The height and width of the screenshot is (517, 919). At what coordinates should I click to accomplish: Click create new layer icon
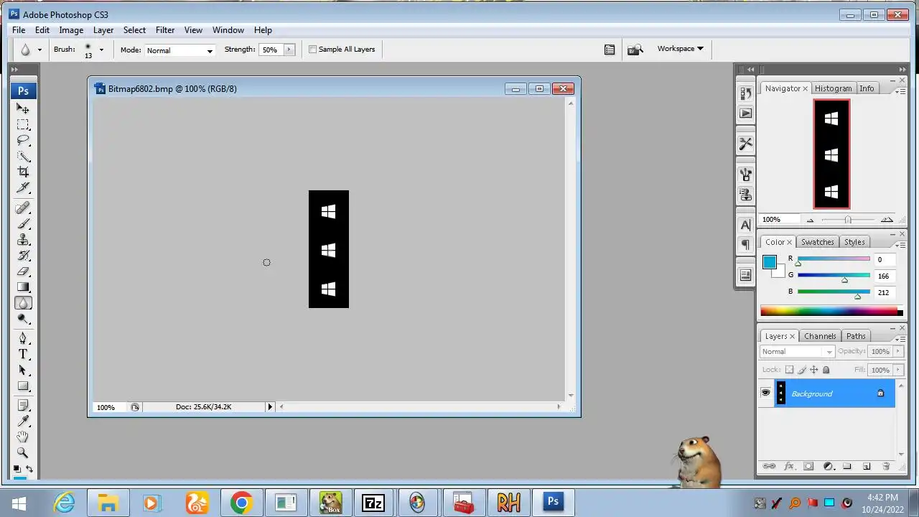[867, 466]
